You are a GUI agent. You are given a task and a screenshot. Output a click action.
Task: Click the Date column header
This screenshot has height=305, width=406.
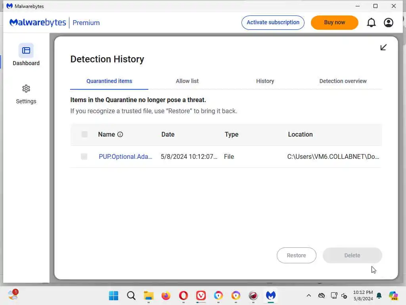[168, 134]
